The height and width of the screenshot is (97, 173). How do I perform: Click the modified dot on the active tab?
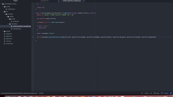tap(84, 1)
